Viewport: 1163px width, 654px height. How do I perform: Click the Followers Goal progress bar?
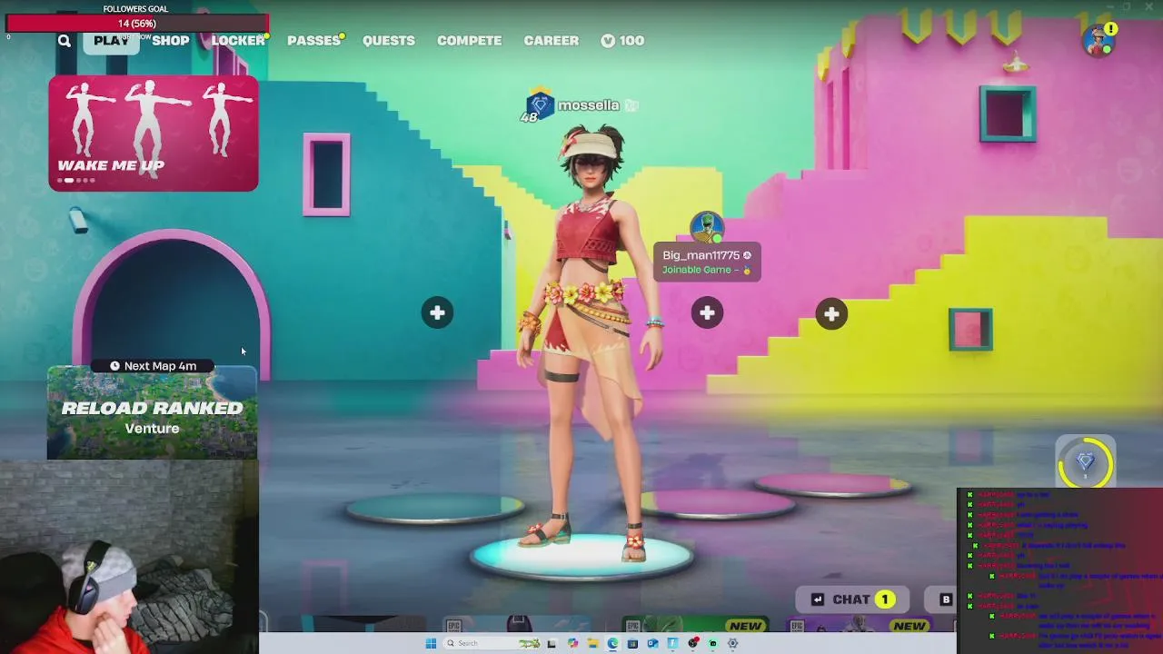[137, 23]
